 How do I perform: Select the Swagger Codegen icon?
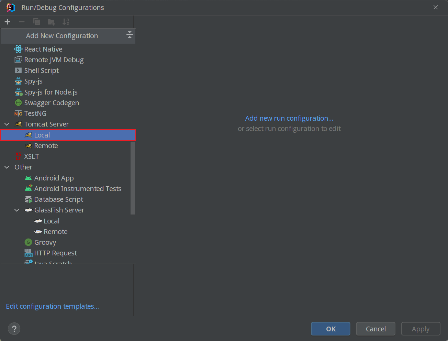(18, 103)
